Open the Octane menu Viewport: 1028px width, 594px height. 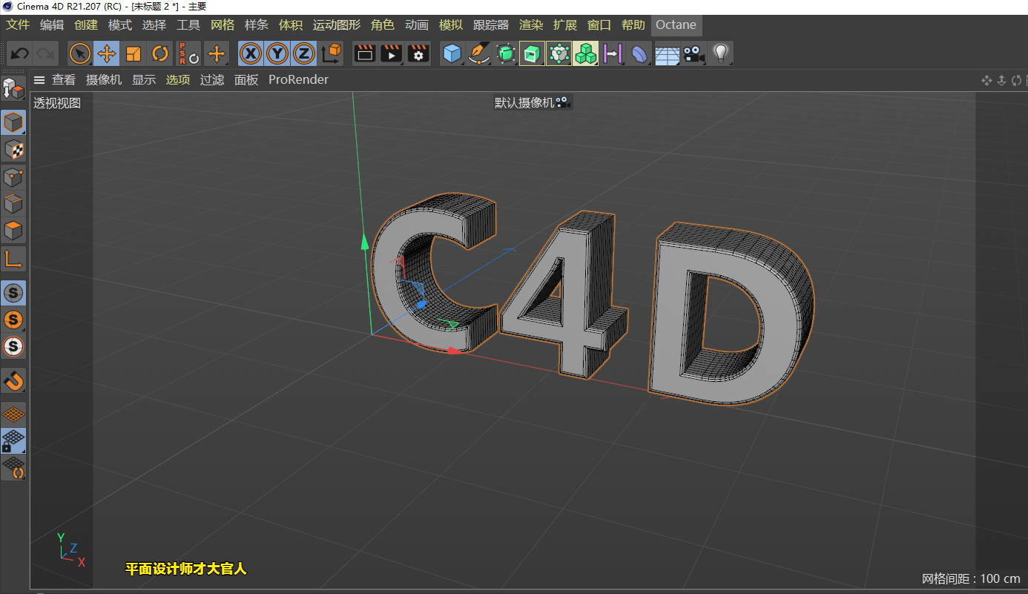point(676,25)
